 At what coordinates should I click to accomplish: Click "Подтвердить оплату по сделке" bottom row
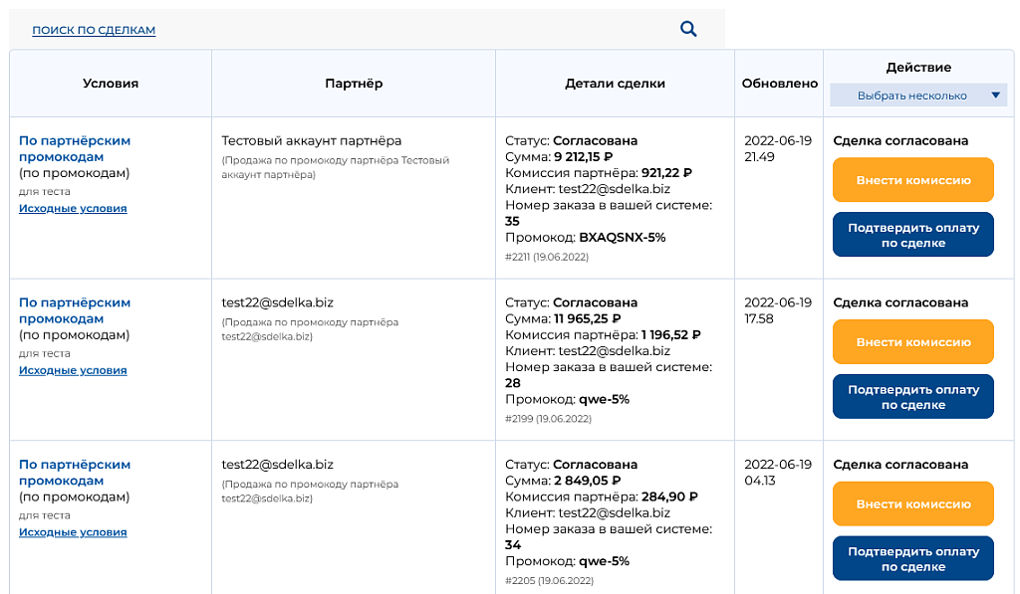912,558
